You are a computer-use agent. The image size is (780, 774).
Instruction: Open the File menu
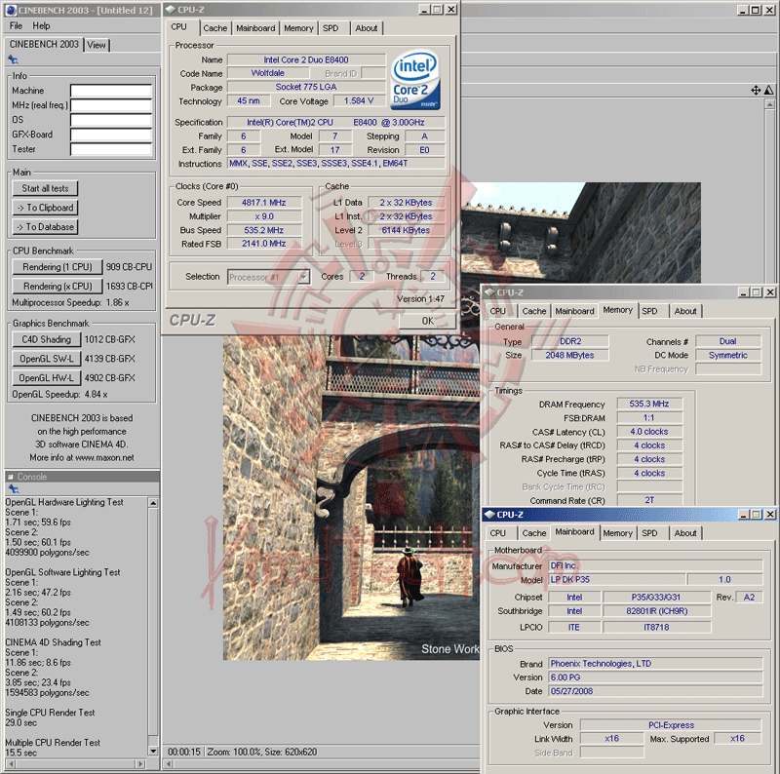coord(16,26)
